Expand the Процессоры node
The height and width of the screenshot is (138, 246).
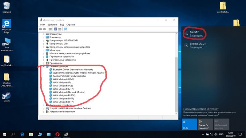tap(44, 63)
